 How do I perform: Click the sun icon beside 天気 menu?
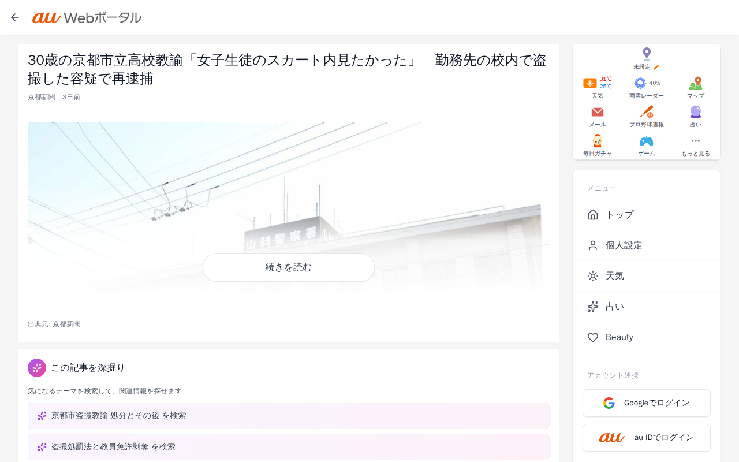tap(593, 276)
